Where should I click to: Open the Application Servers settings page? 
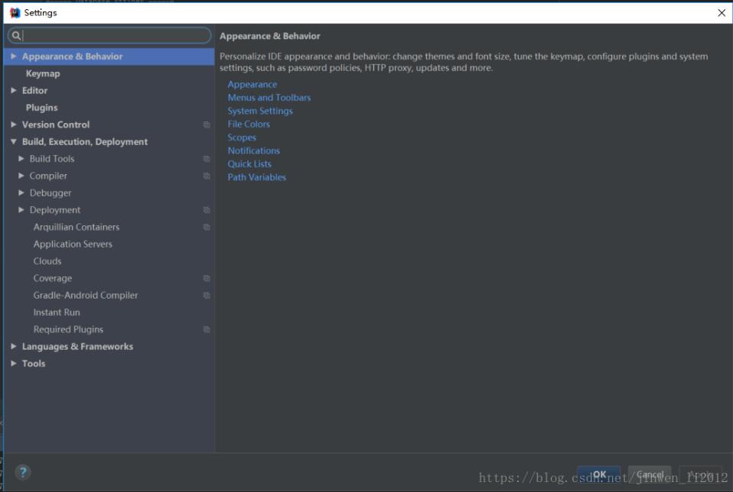coord(73,244)
